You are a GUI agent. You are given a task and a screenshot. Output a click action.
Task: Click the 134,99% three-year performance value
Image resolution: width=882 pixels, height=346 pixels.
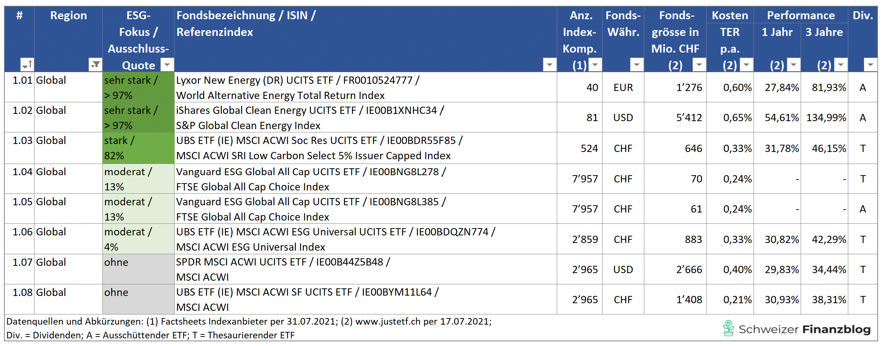pyautogui.click(x=826, y=118)
